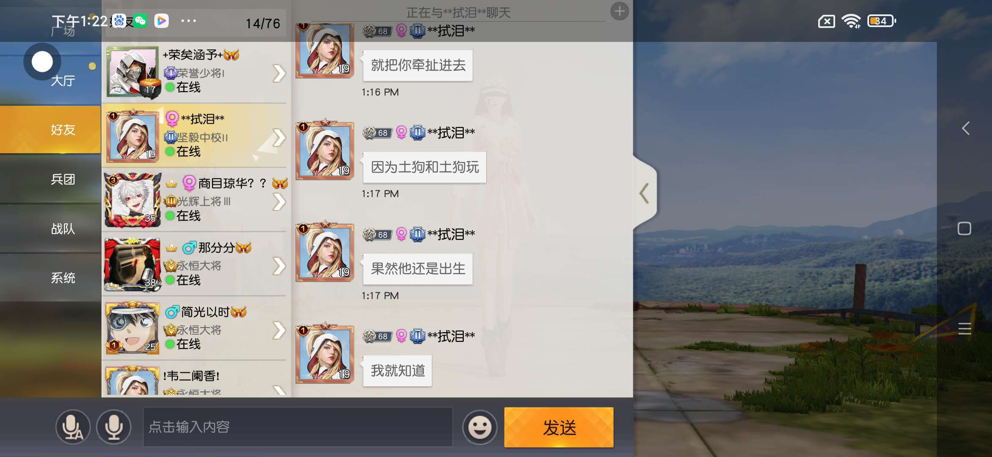Image resolution: width=992 pixels, height=457 pixels.
Task: Tap the voice-to-text microphone icon
Action: [73, 427]
